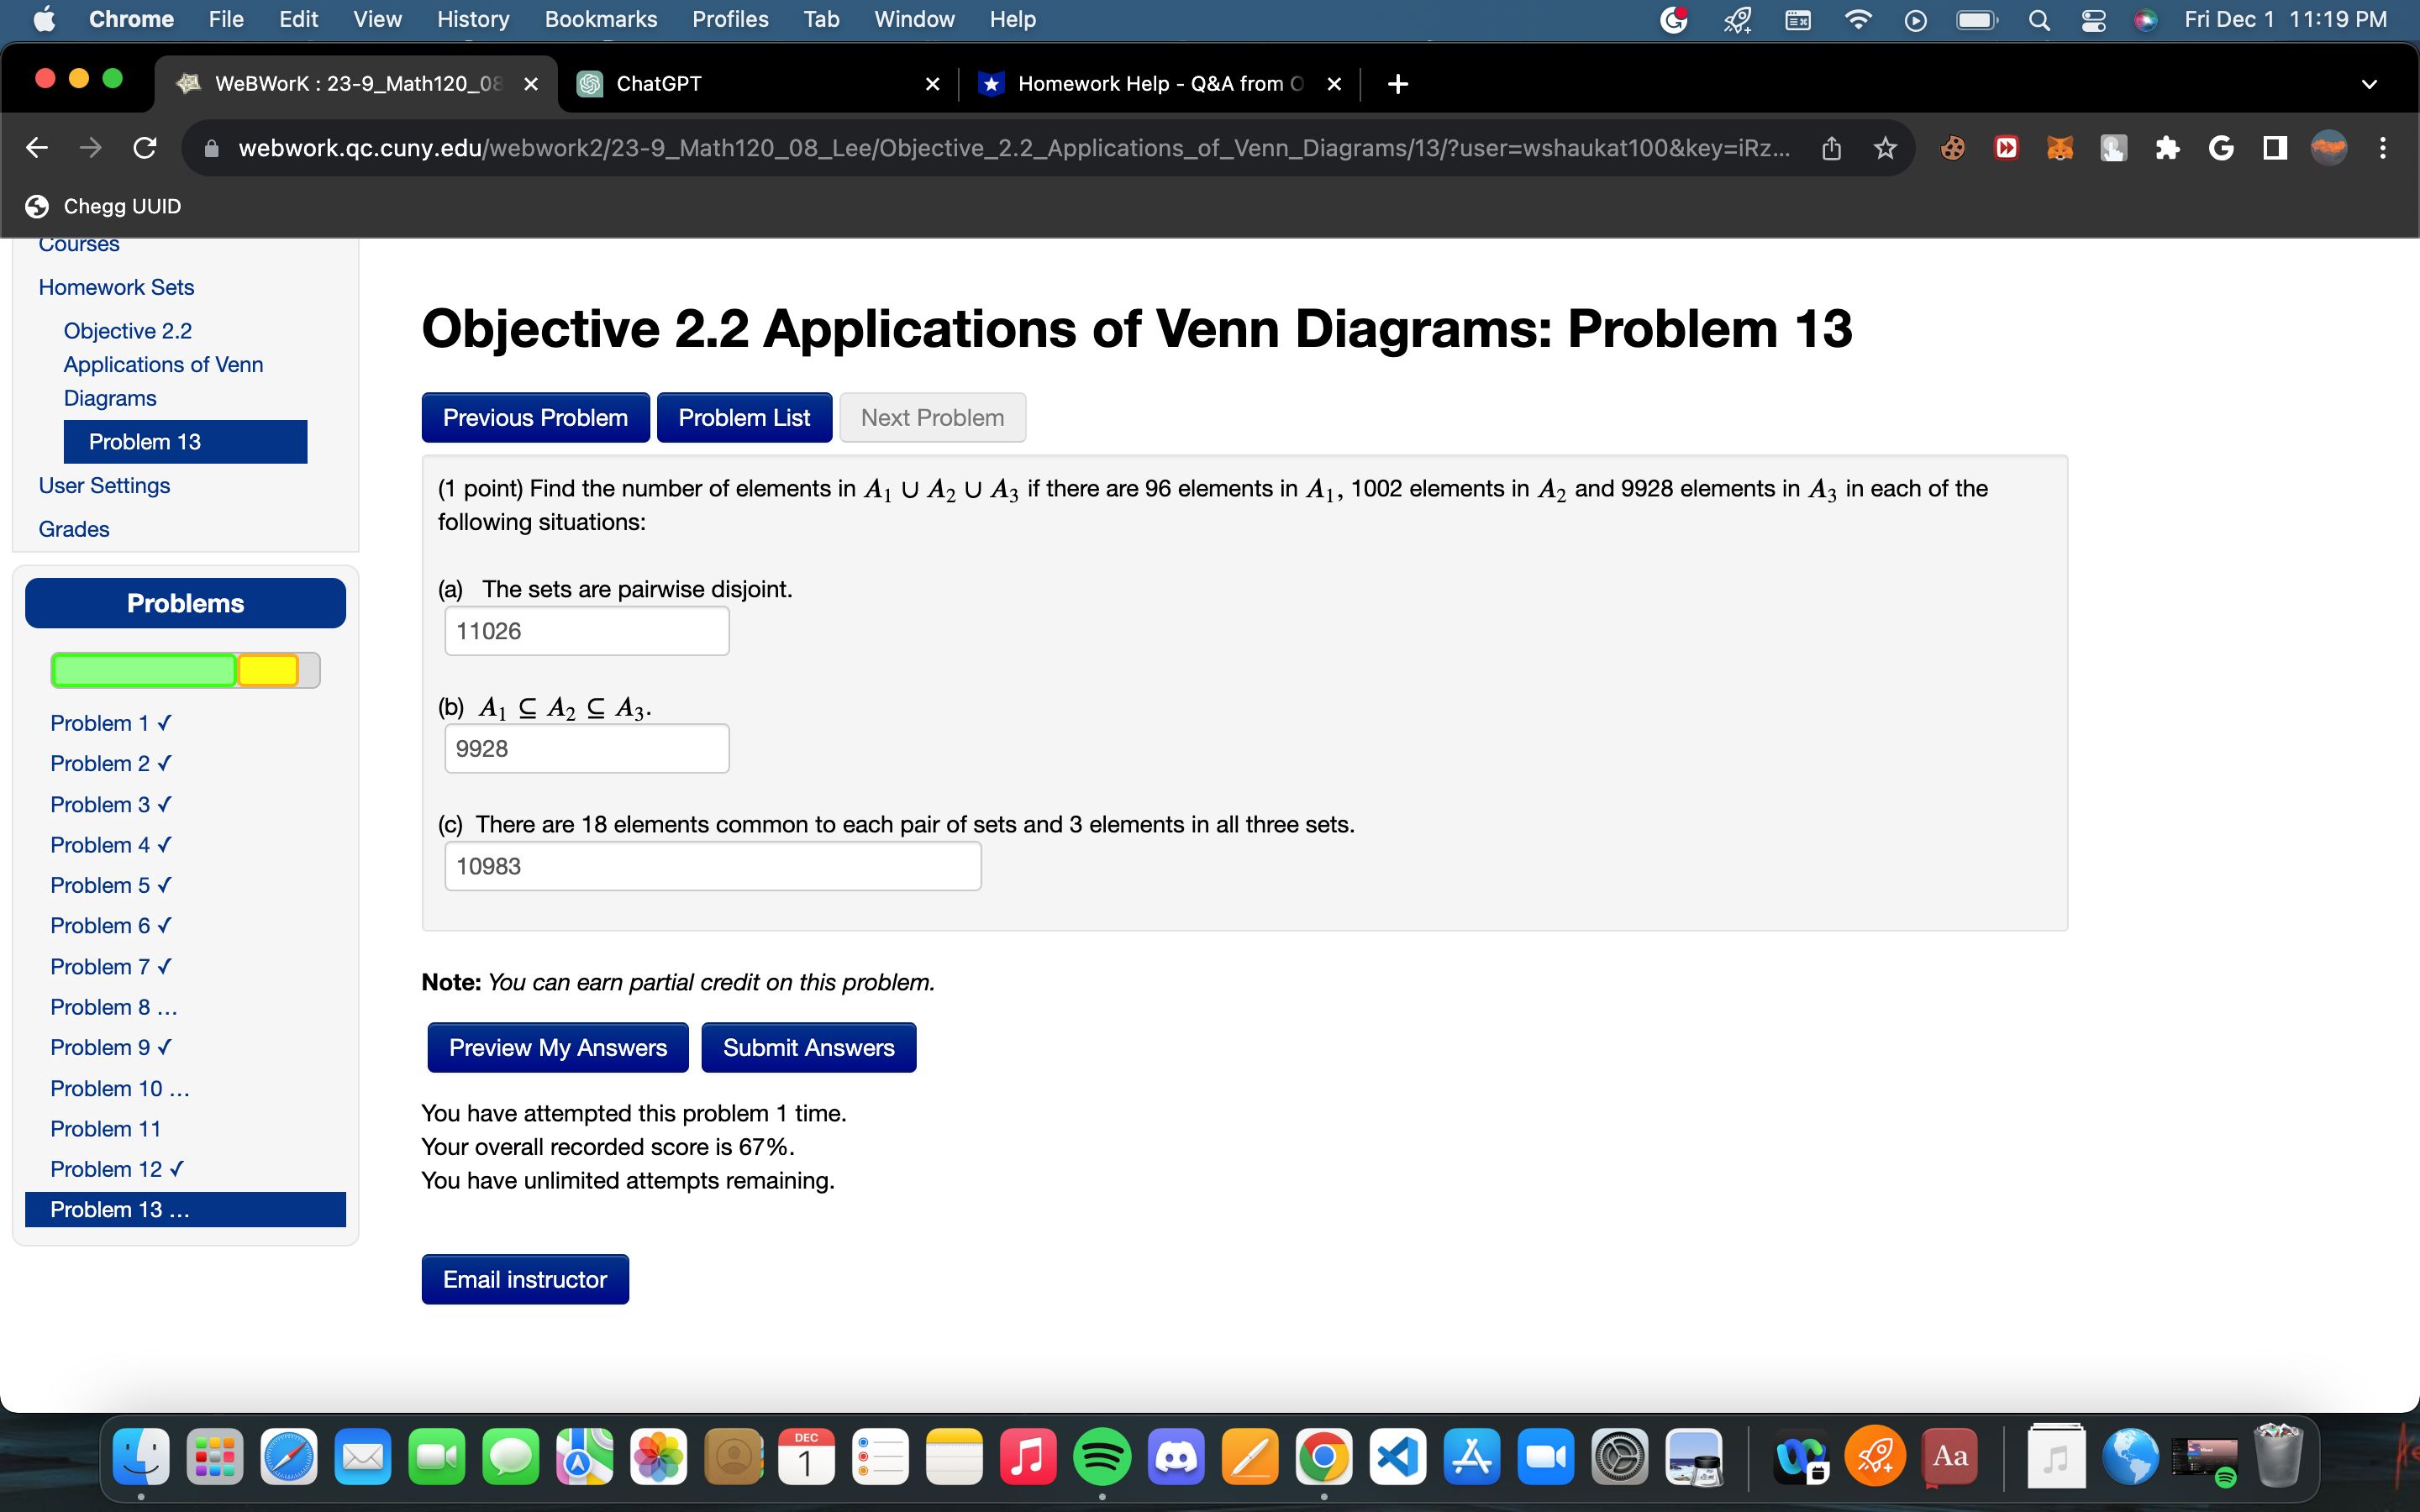Click the share page icon in address bar
Screen dimensions: 2420x1512
pos(1831,148)
